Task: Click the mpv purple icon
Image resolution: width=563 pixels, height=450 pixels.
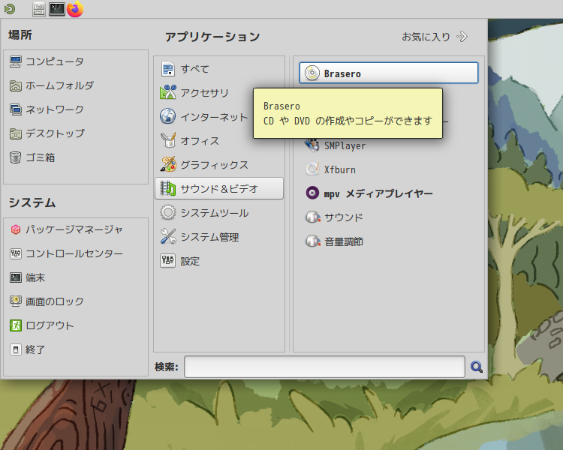Action: (x=312, y=193)
